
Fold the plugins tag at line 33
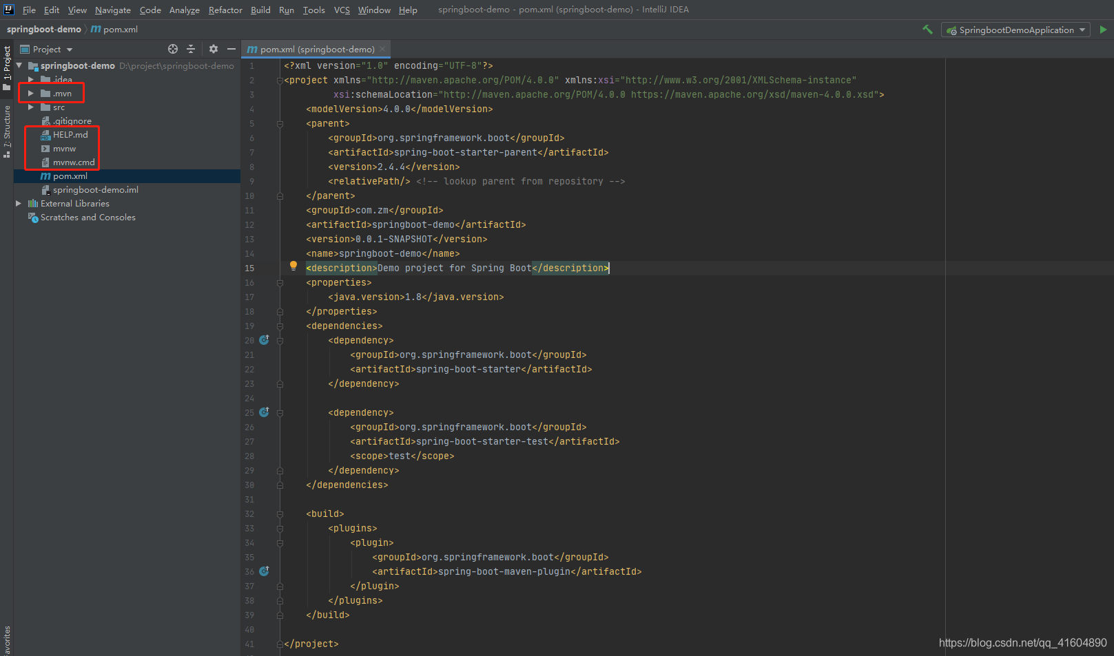280,529
